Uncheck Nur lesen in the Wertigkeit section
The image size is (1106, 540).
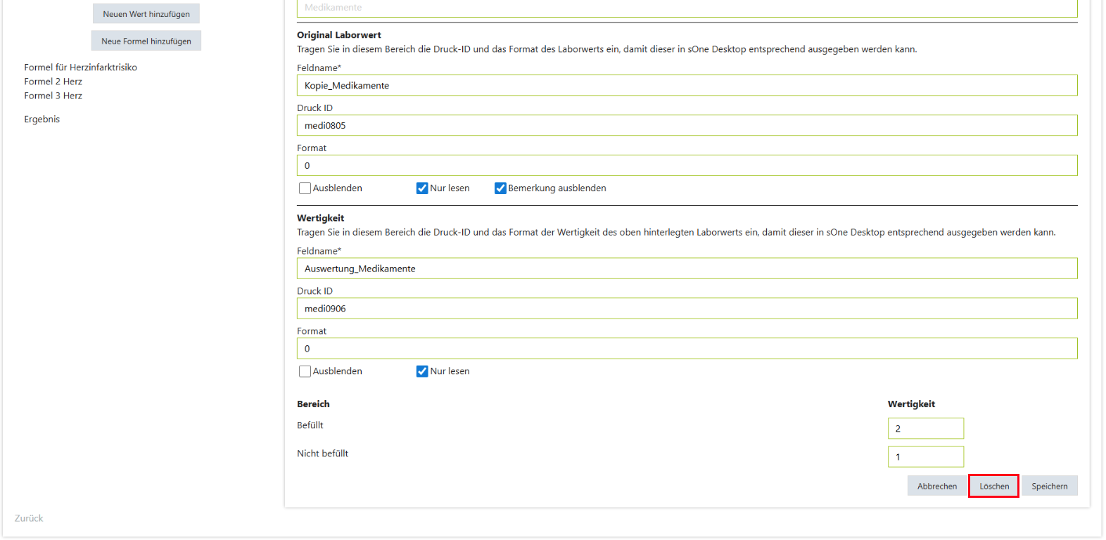point(422,371)
